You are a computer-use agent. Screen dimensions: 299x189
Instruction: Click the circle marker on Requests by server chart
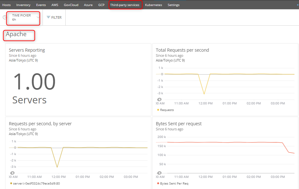(x=12, y=173)
